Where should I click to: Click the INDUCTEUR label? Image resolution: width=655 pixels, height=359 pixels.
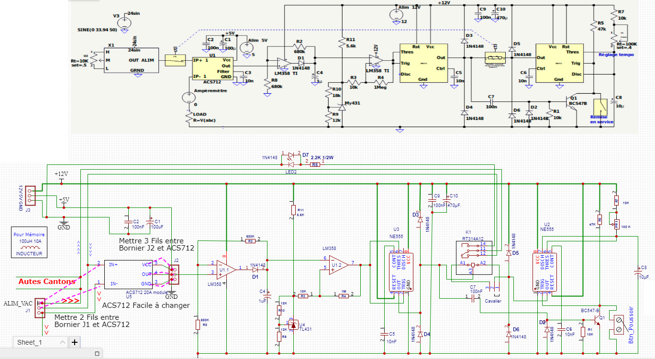pos(29,254)
